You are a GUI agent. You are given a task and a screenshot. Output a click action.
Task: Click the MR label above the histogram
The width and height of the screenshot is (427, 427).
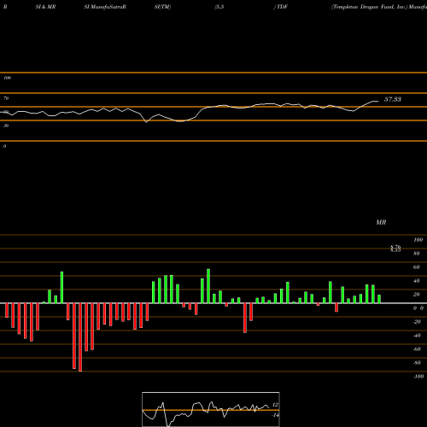[x=381, y=222]
